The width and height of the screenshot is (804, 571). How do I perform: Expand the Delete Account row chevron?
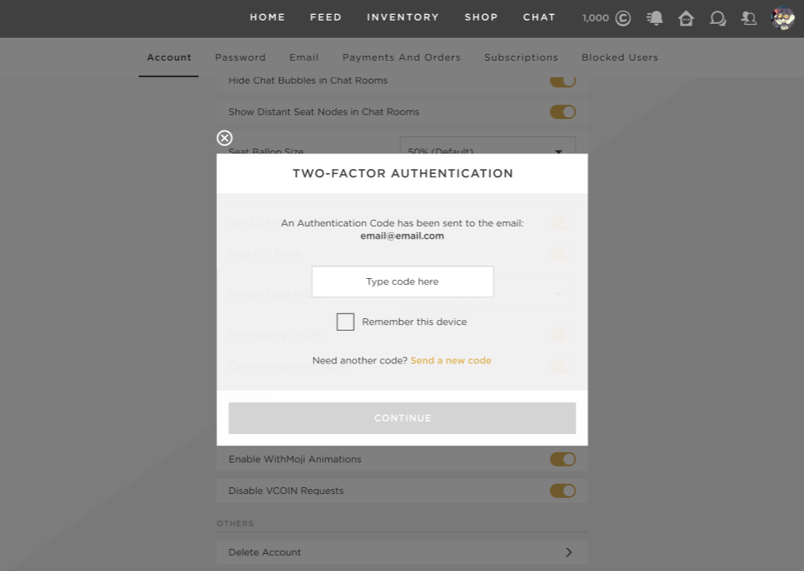568,552
